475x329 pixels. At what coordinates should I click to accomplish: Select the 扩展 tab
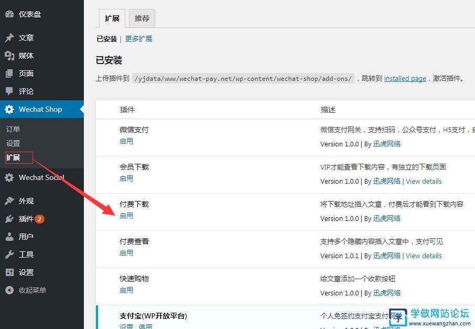[x=112, y=18]
